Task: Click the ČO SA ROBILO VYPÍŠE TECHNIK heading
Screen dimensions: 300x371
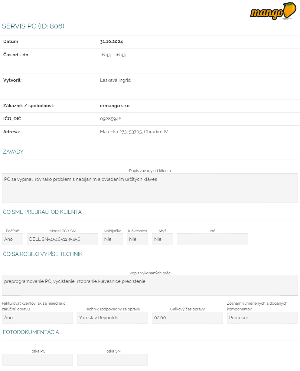Action: [x=43, y=254]
